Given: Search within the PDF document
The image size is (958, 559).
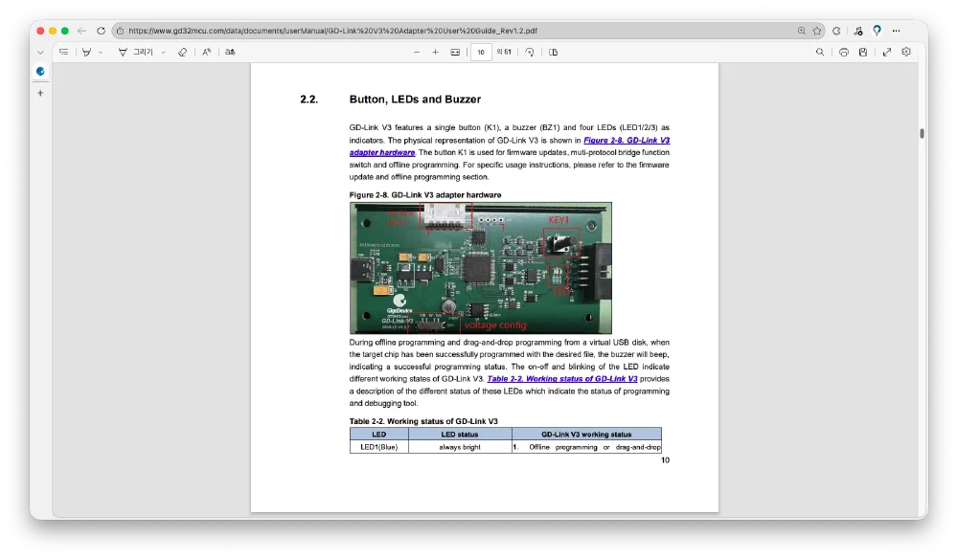Looking at the screenshot, I should click(820, 52).
